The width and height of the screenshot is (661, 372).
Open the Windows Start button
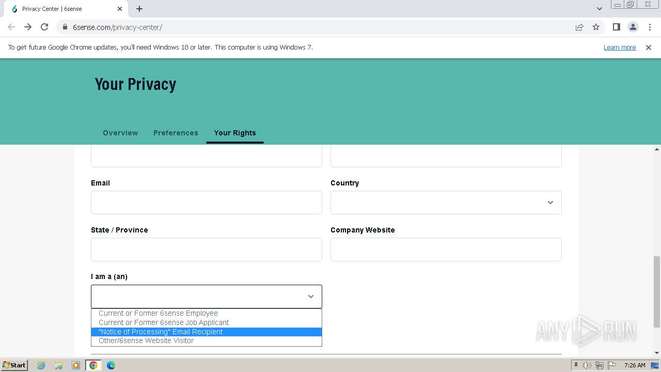tap(14, 365)
